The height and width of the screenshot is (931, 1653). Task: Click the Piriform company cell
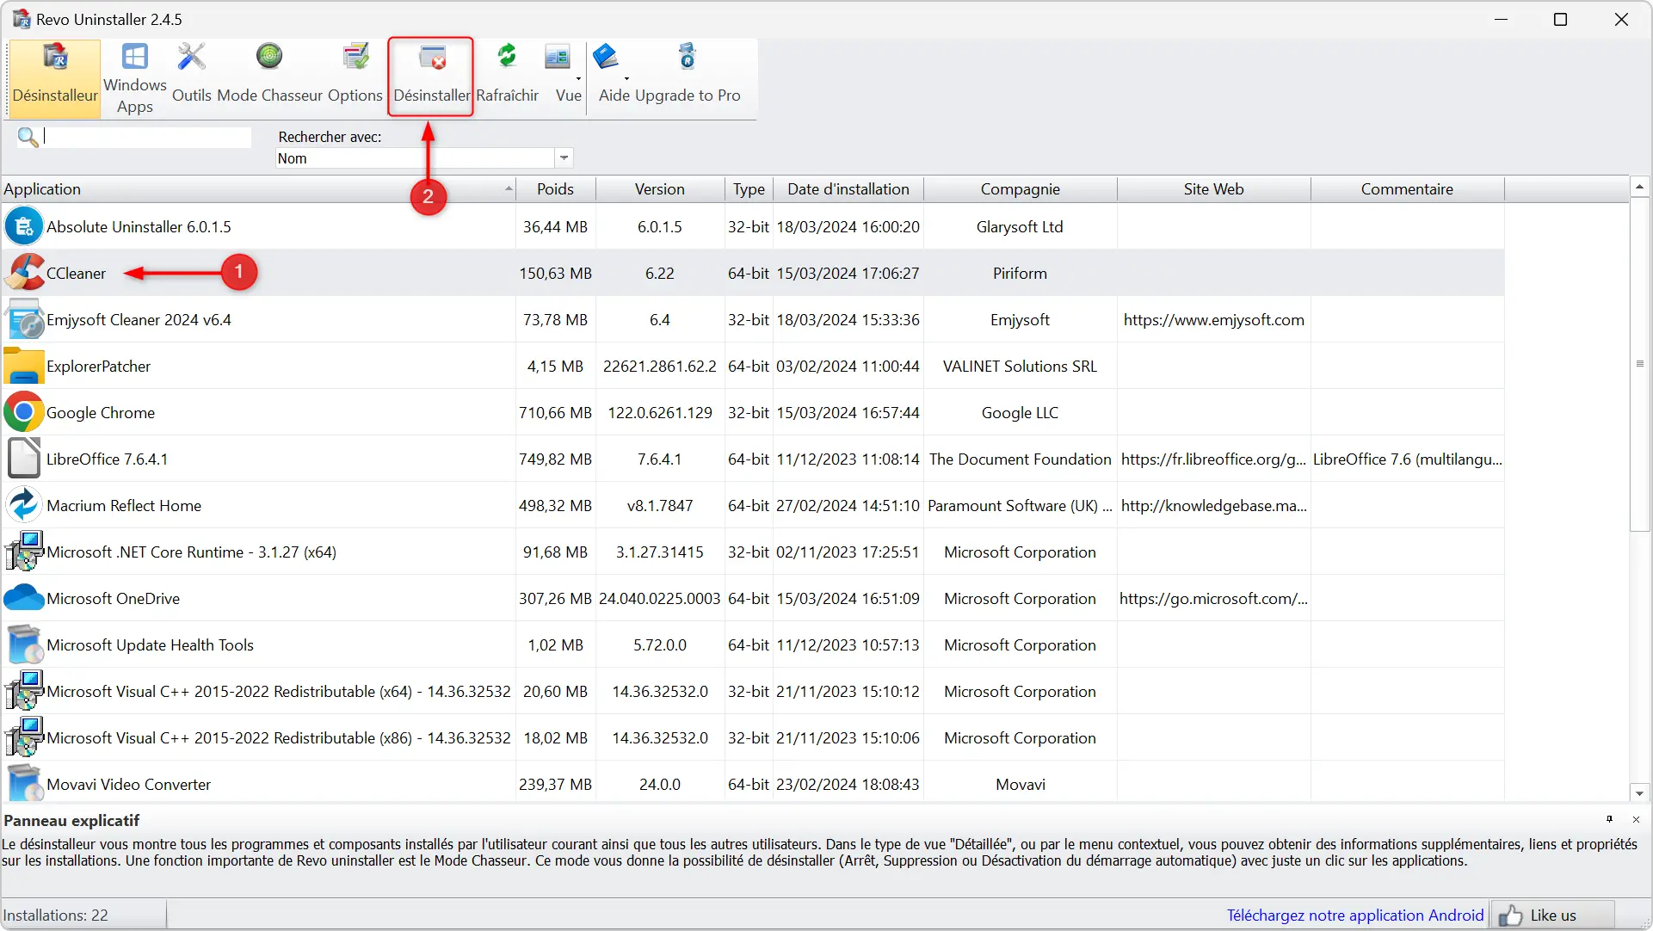1020,274
